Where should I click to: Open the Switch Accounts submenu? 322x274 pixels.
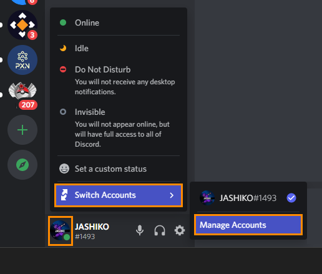coord(119,195)
